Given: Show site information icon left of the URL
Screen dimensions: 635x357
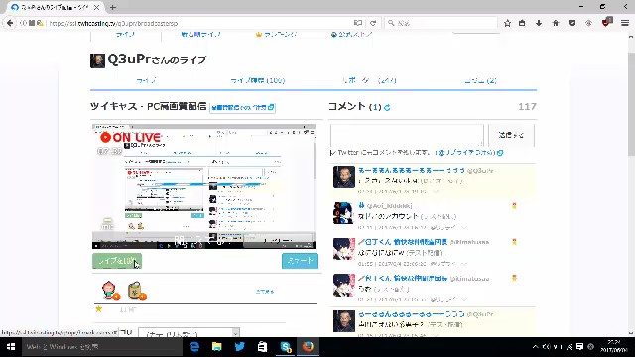Looking at the screenshot, I should 24,23.
